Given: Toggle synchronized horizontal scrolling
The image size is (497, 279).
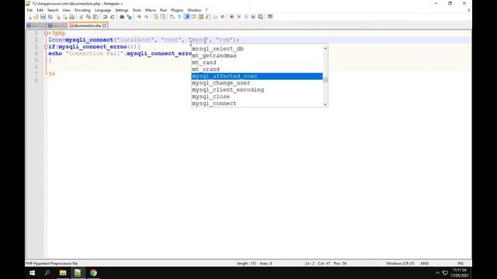Looking at the screenshot, I should pos(162,17).
